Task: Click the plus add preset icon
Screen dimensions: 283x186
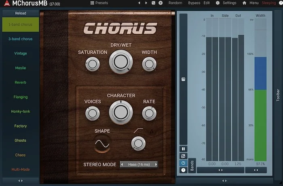Action: point(161,3)
